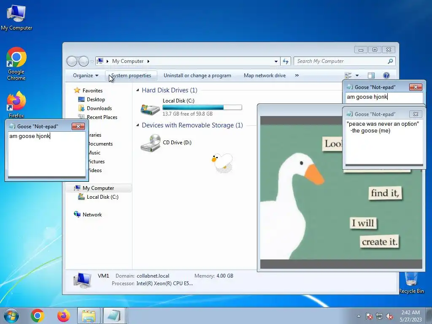The height and width of the screenshot is (324, 432).
Task: Collapse Devices with Removable Storage group
Action: click(138, 125)
